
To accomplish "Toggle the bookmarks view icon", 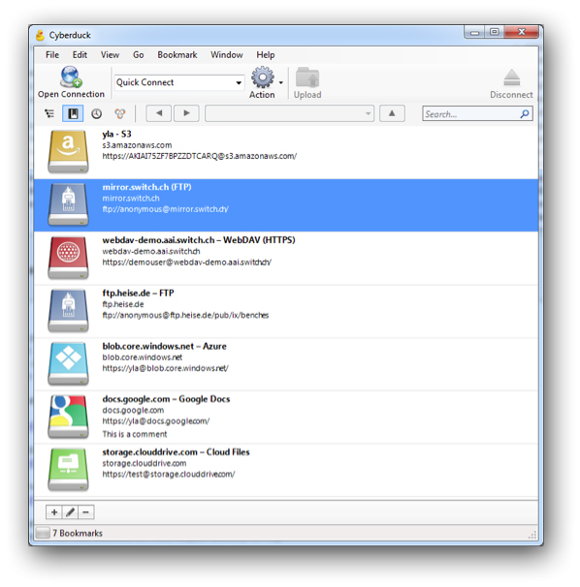I will (x=73, y=113).
